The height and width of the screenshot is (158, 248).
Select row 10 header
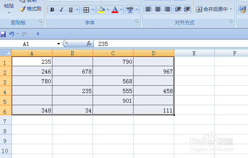6,149
